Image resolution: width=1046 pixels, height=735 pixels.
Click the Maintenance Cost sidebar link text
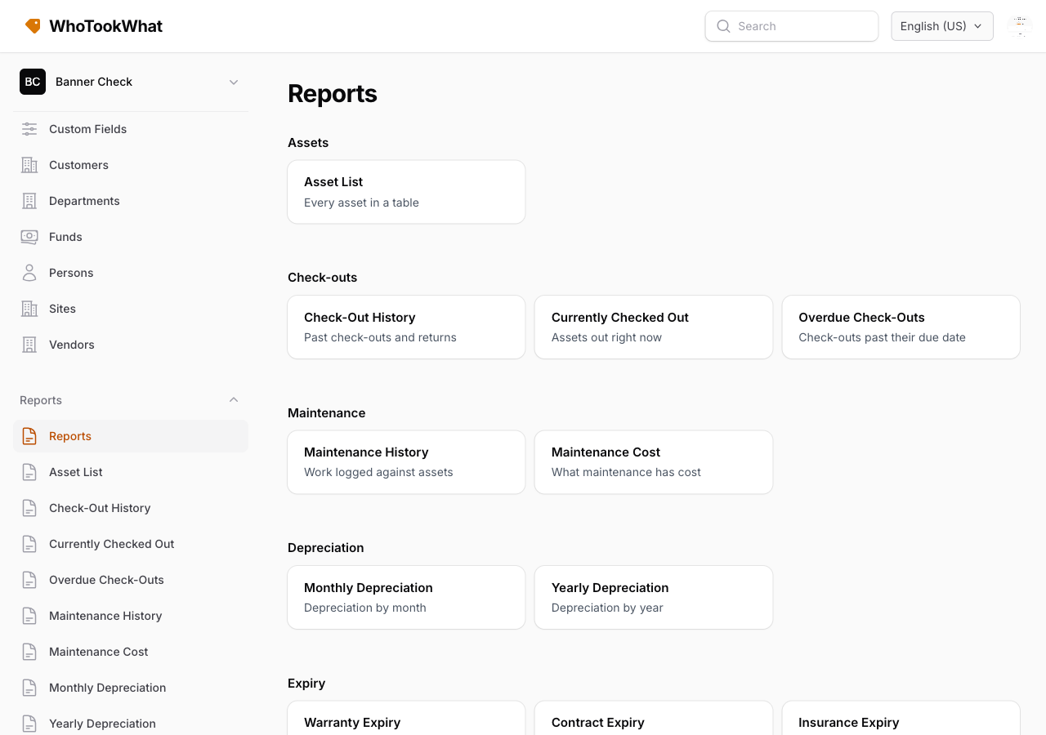pyautogui.click(x=99, y=652)
